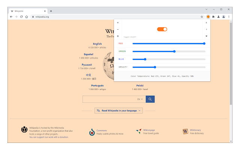The width and height of the screenshot is (240, 150).
Task: Expand Read Wikipedia in your language
Action: (x=118, y=111)
